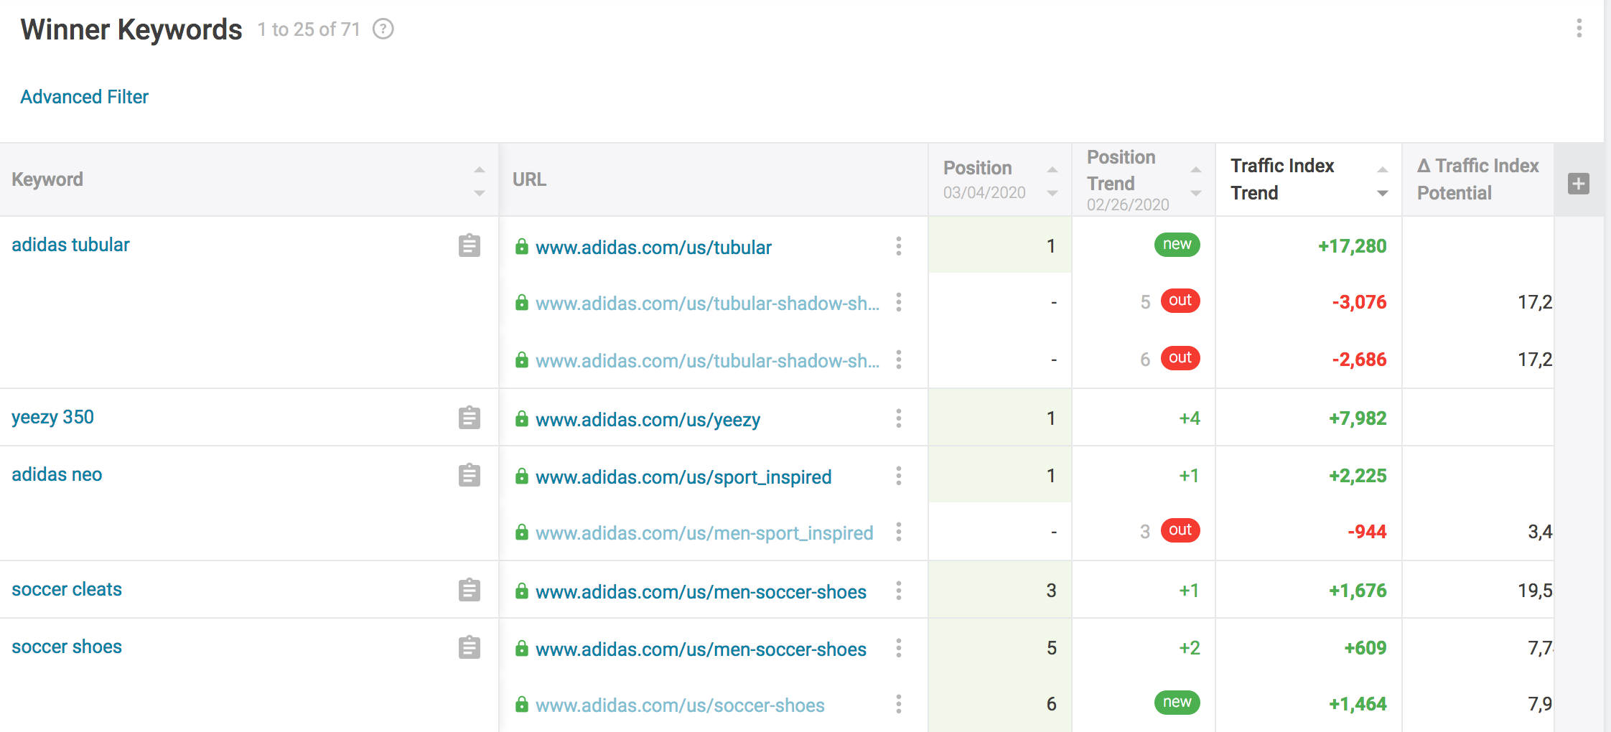Open the clipboard icon for yeezy 350
The height and width of the screenshot is (732, 1611).
[x=470, y=418]
